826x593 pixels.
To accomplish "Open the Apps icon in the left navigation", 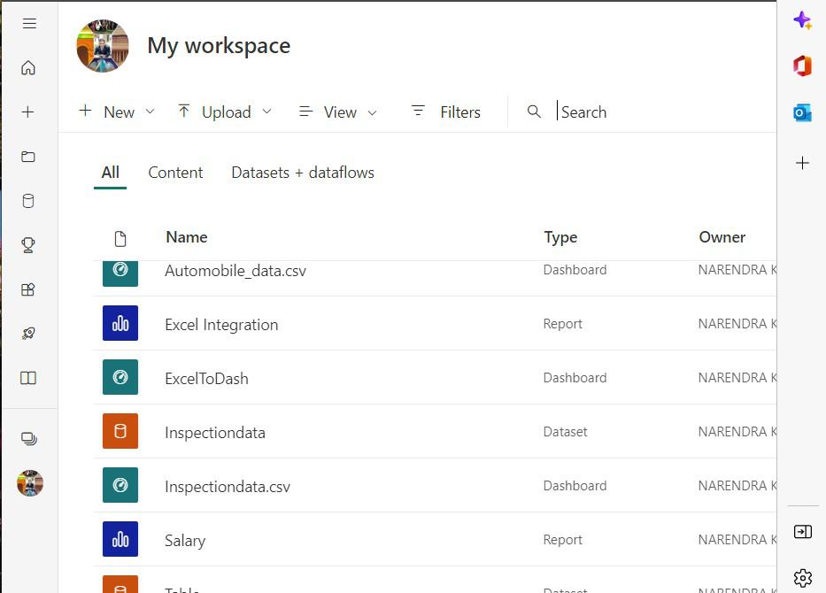I will coord(28,289).
